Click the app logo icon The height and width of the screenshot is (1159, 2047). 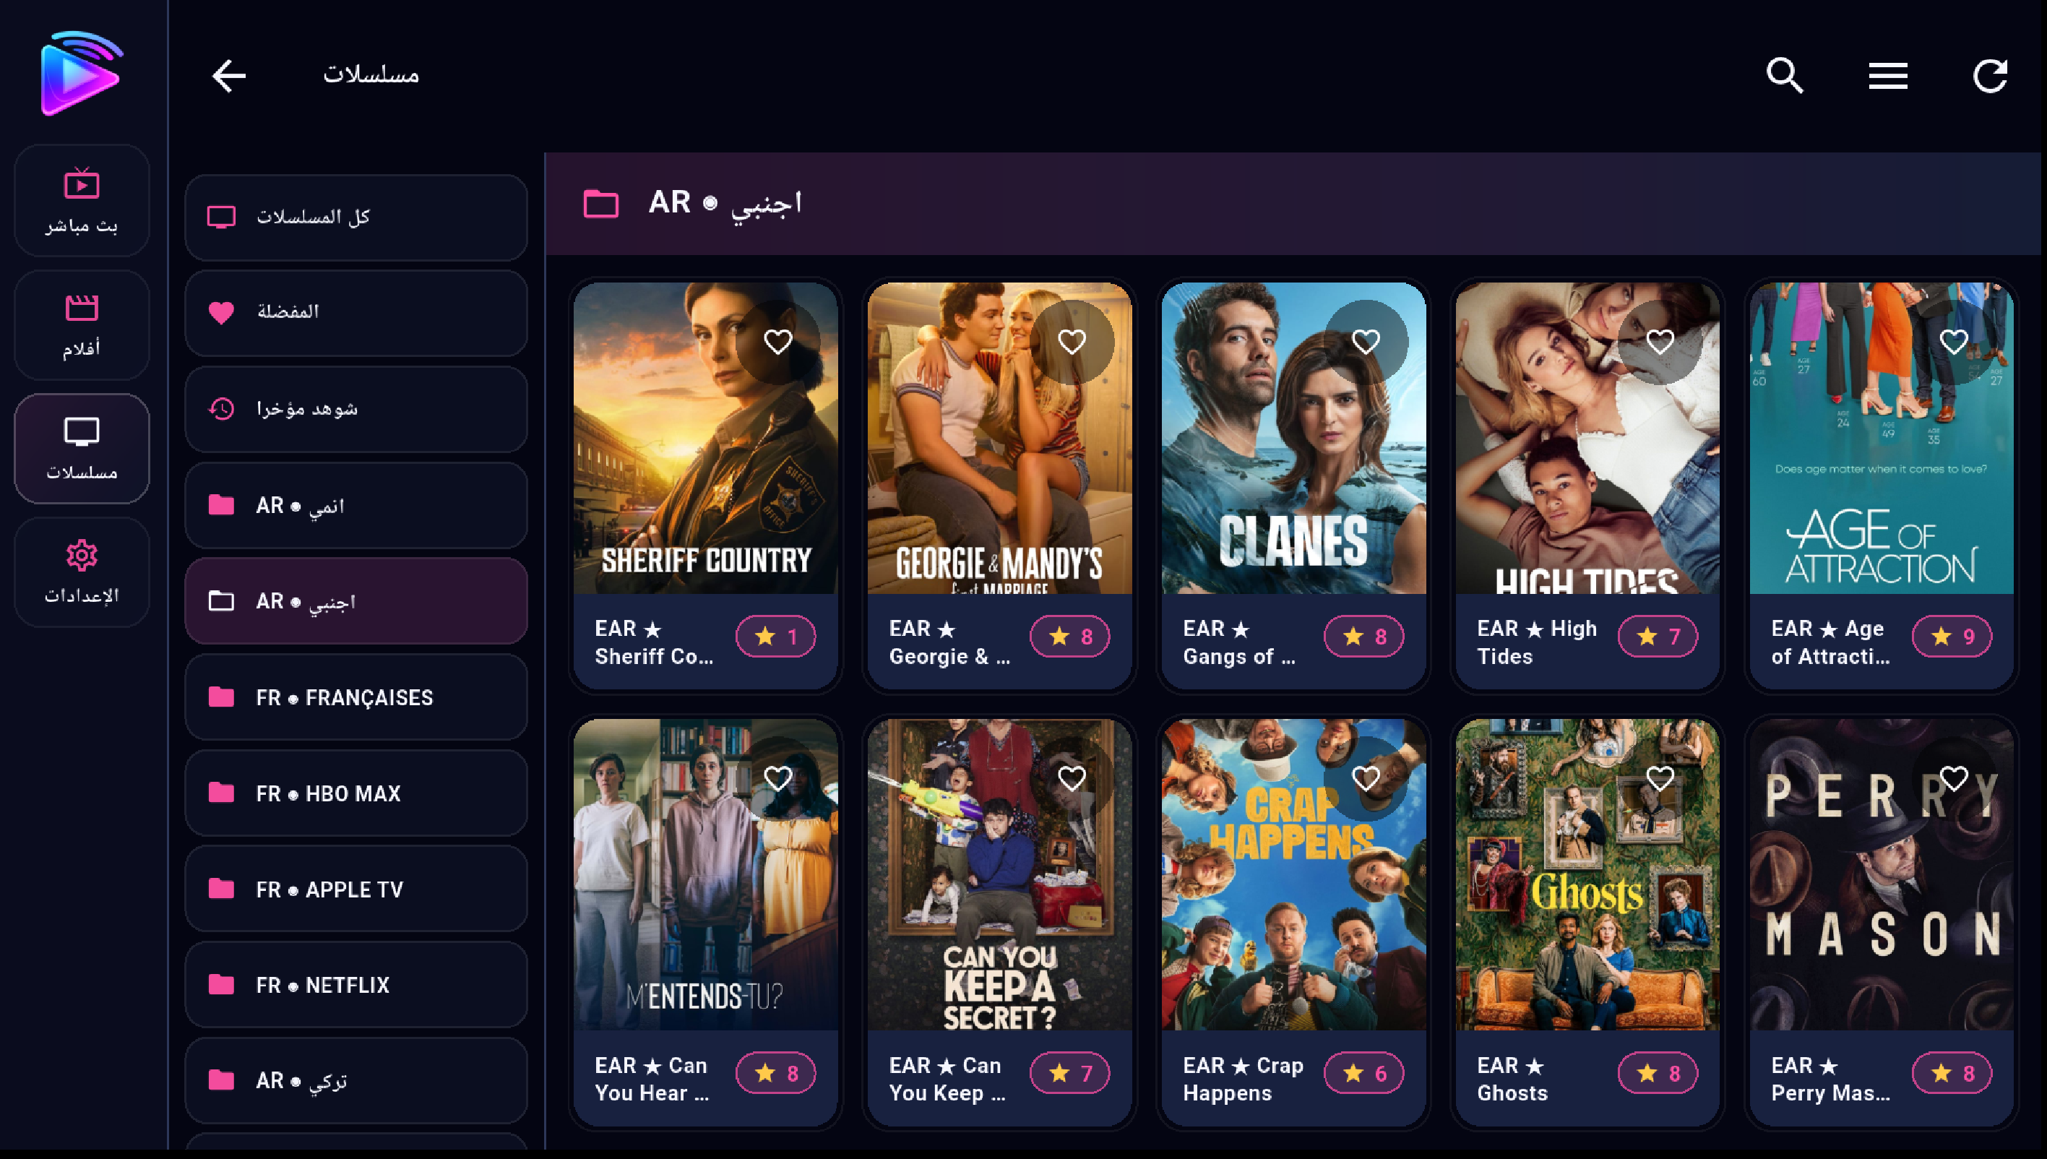[82, 73]
